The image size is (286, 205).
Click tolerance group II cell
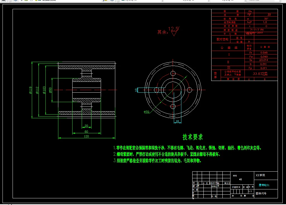click(228, 62)
